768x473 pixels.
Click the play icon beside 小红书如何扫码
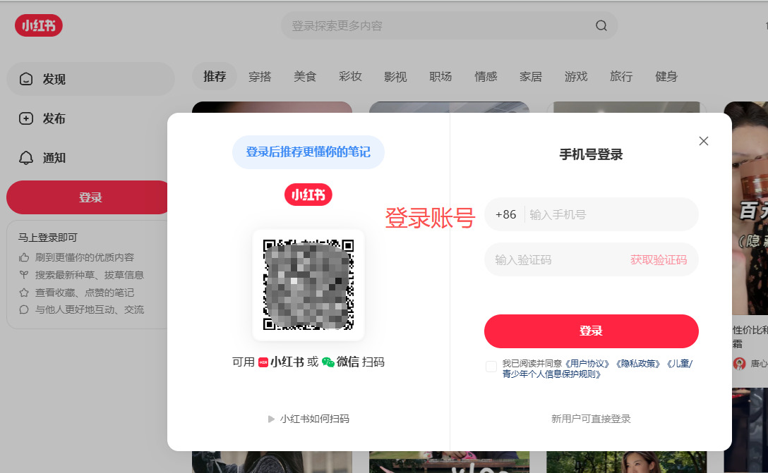click(271, 419)
